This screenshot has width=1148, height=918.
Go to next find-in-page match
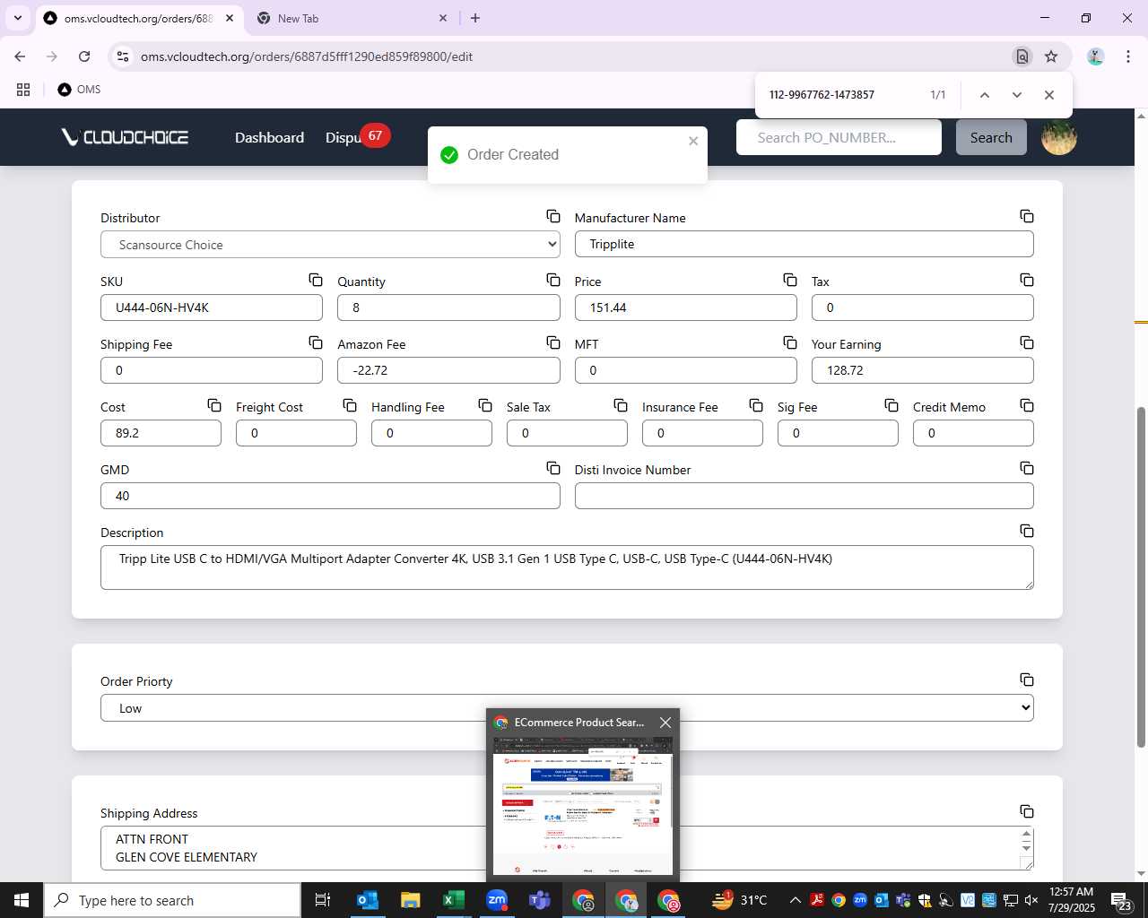(1017, 95)
